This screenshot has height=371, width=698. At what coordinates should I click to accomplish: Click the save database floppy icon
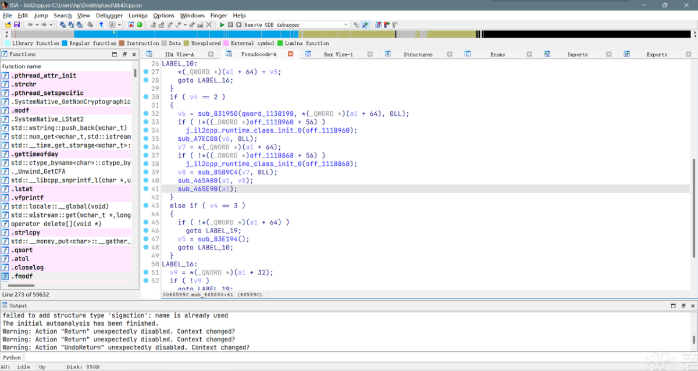click(17, 24)
